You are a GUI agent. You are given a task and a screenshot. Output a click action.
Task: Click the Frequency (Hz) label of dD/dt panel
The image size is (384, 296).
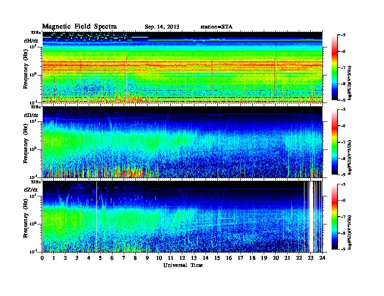[26, 144]
